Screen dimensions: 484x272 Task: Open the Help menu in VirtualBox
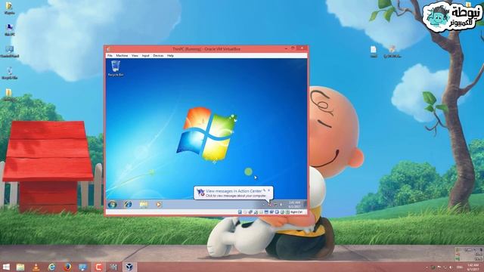click(170, 55)
